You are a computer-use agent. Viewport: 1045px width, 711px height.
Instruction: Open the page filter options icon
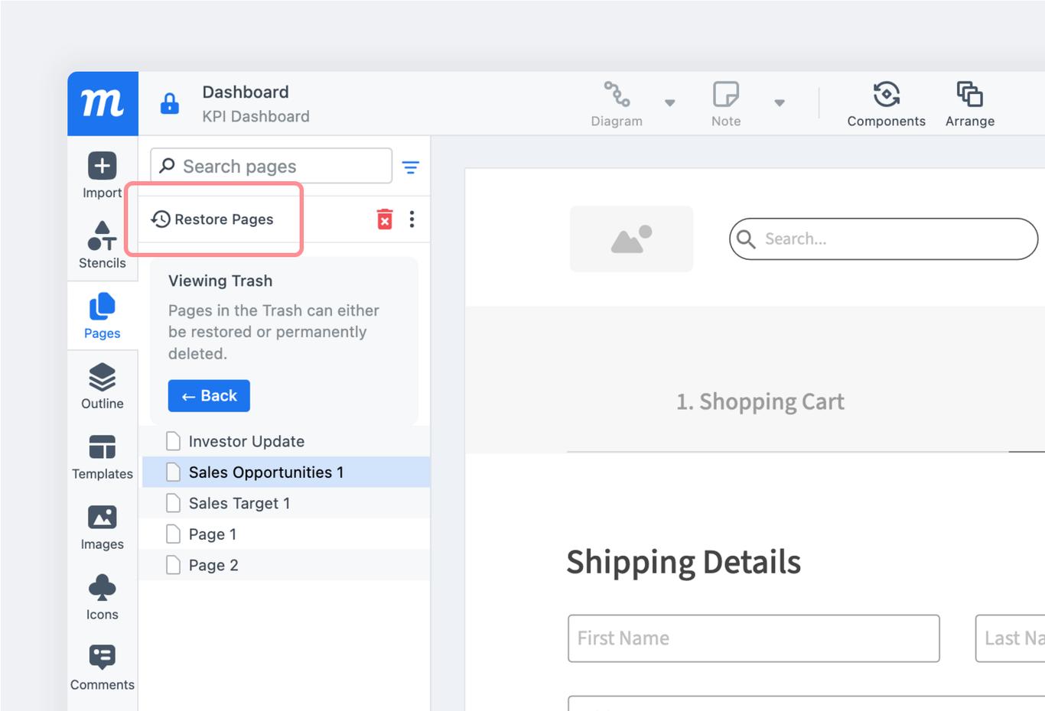(x=411, y=167)
